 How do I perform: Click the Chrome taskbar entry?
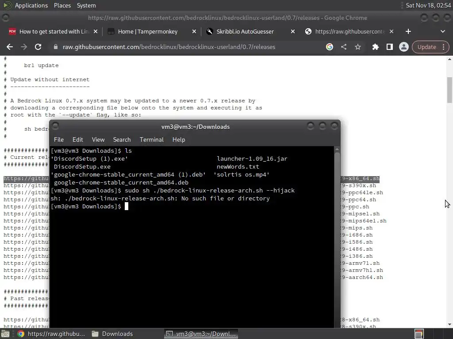[51, 334]
